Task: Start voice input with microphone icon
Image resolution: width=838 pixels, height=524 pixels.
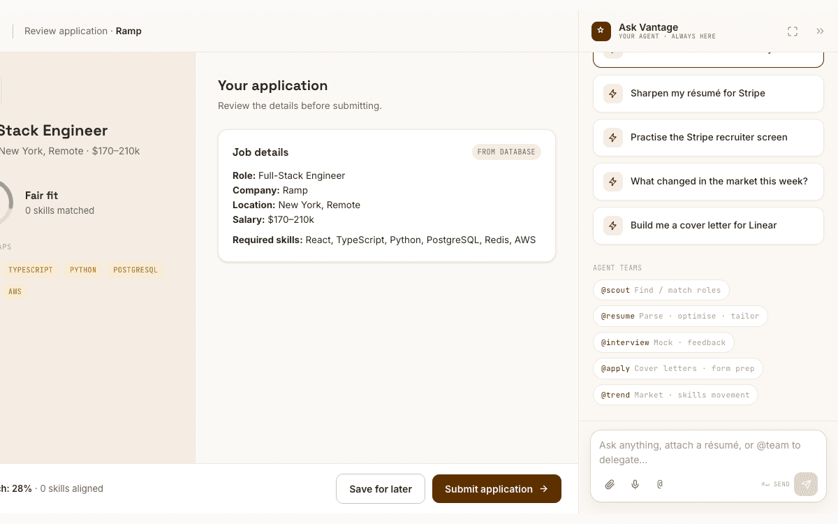Action: 635,484
